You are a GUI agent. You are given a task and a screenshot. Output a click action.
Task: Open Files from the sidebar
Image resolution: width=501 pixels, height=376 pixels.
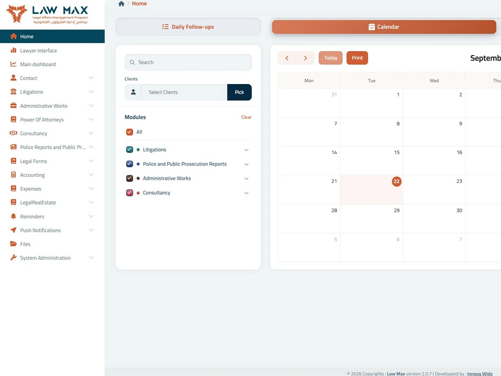pos(52,244)
